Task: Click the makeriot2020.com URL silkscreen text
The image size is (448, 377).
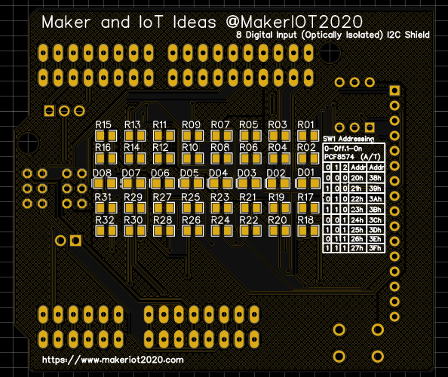Action: (x=113, y=360)
